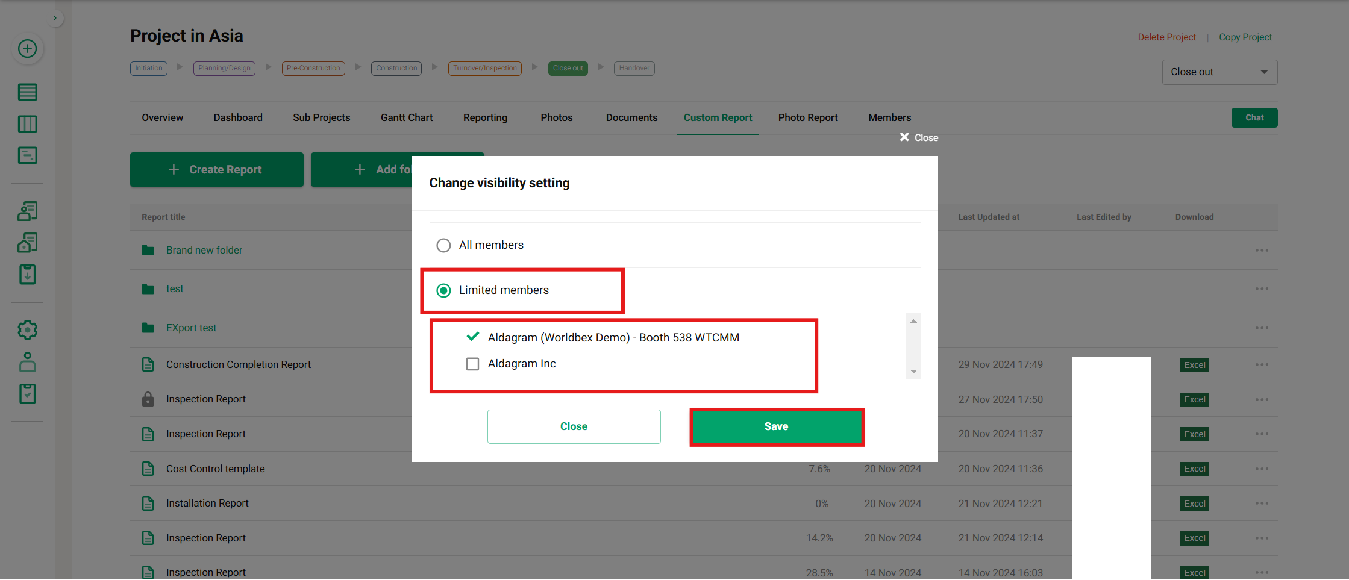Click the Construction Completion Report document icon
This screenshot has height=580, width=1349.
[148, 364]
